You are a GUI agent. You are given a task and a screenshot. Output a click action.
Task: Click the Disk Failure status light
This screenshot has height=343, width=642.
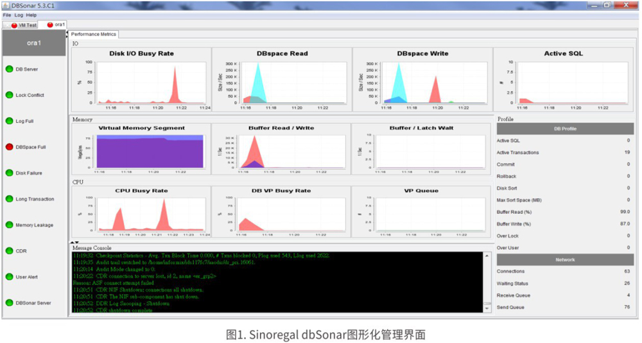tap(10, 173)
